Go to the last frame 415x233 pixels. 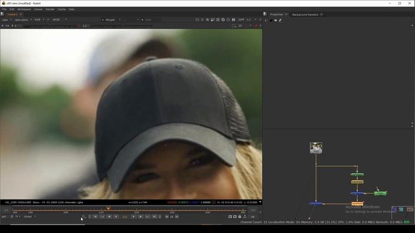154,217
